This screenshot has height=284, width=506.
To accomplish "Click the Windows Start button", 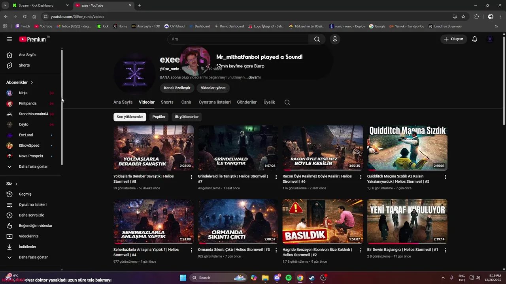I will [183, 278].
